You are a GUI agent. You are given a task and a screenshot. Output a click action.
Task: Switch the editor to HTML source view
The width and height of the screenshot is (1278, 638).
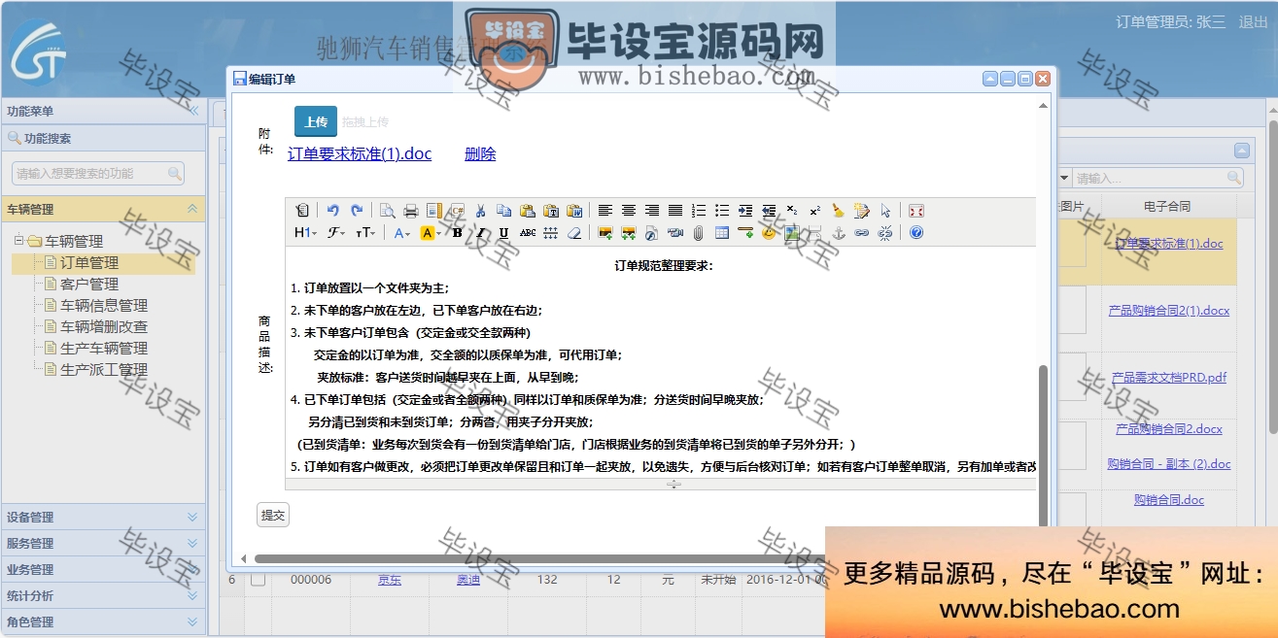(x=302, y=210)
